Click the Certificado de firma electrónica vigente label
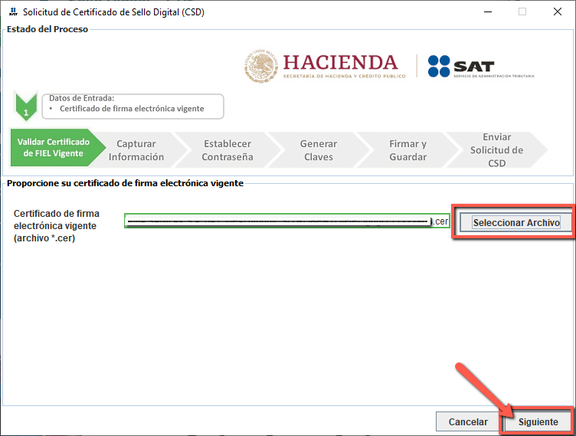576x436 pixels. coord(57,225)
